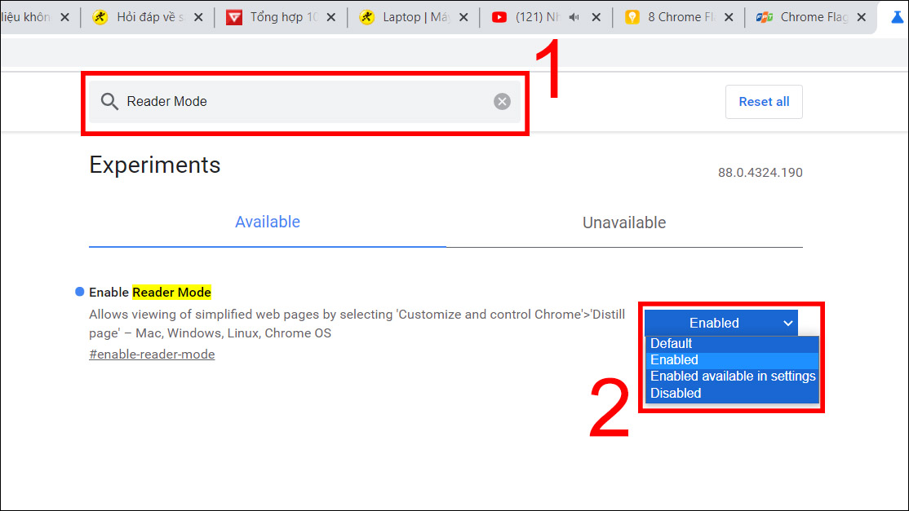Screen dimensions: 909x511
Task: Choose Enabled available in settings option
Action: tap(732, 376)
